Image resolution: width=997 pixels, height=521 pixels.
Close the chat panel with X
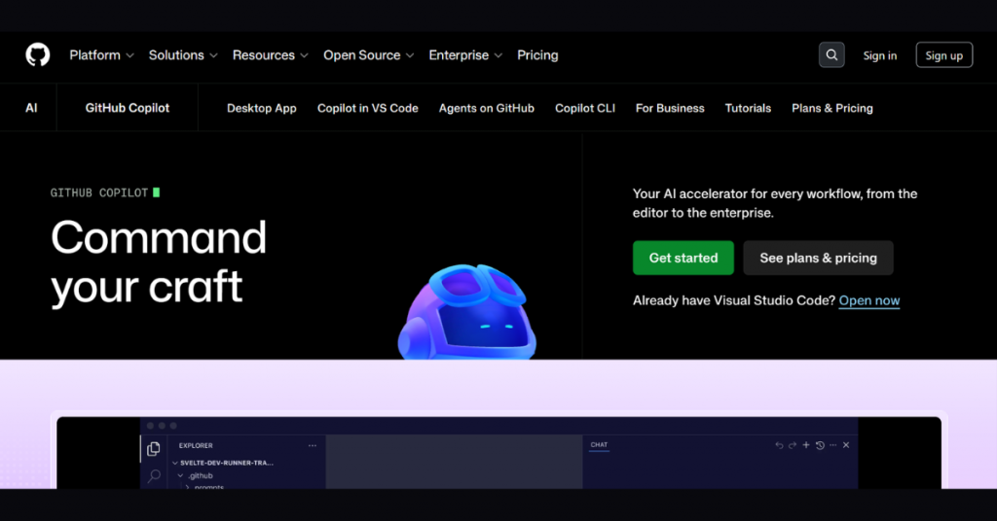tap(846, 445)
